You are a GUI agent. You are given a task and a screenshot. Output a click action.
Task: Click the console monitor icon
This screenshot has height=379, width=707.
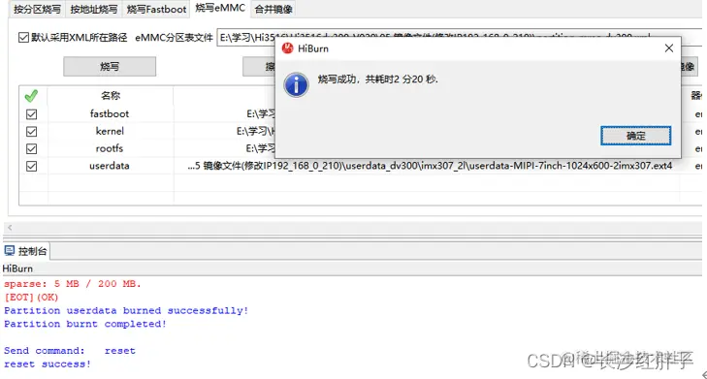tap(10, 251)
